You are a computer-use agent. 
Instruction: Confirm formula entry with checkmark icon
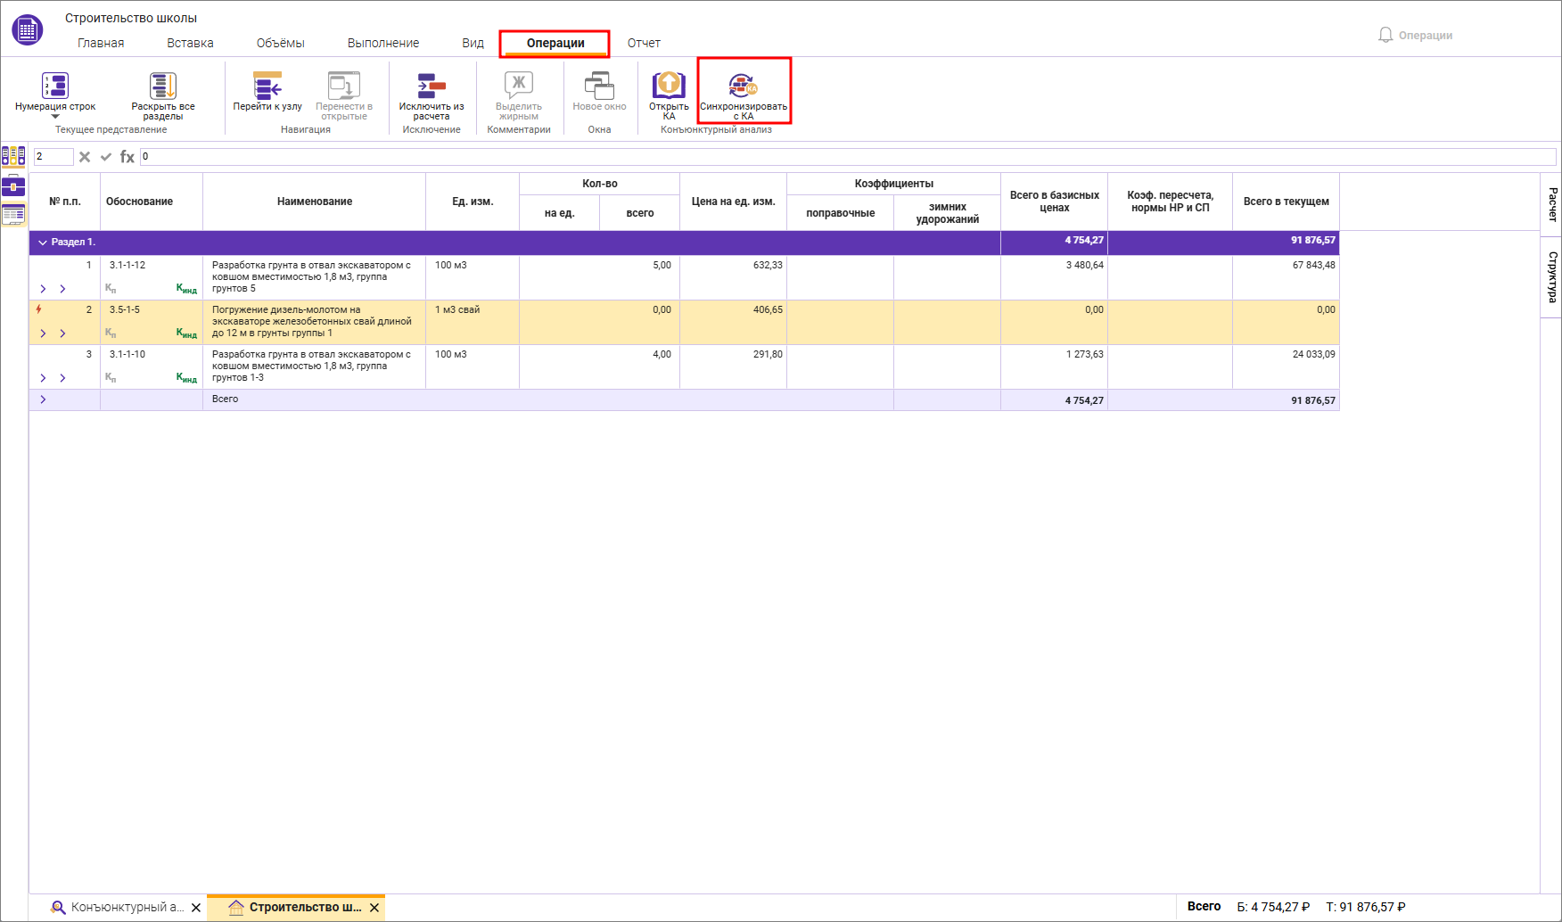pos(106,157)
